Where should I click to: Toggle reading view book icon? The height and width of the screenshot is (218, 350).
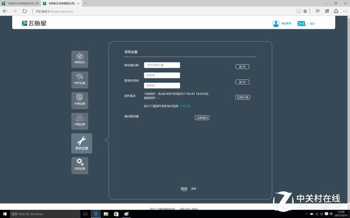tap(298, 11)
